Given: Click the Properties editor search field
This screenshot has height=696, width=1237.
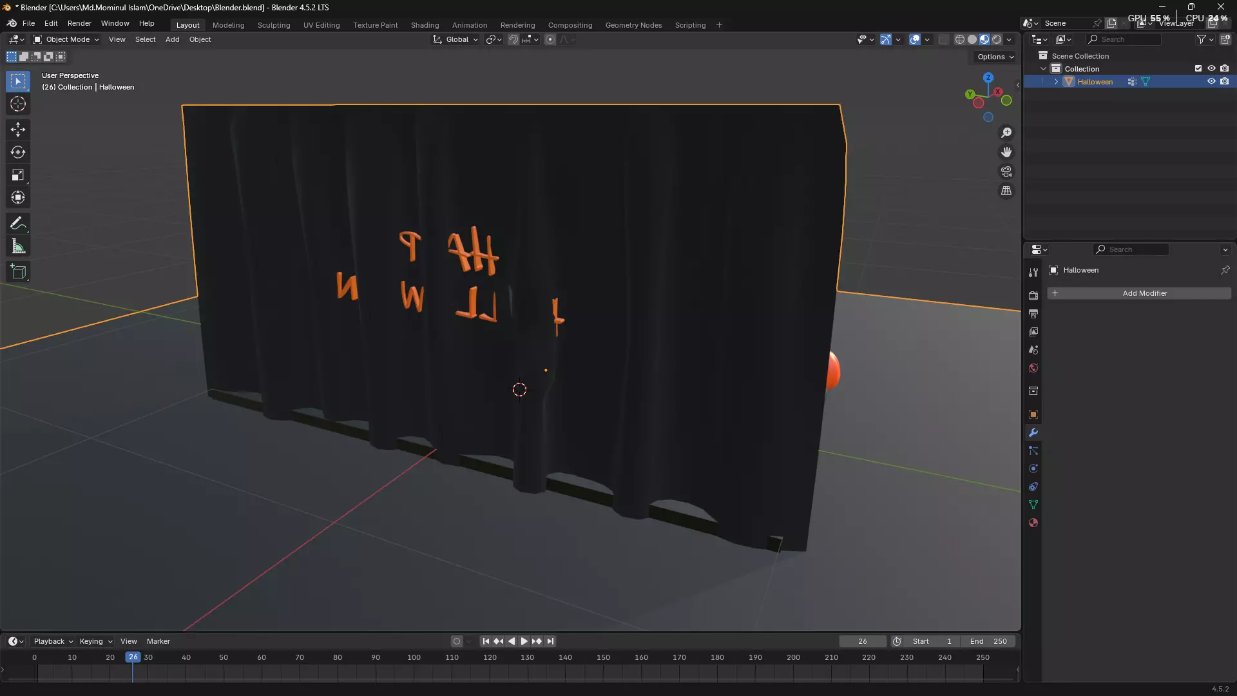Looking at the screenshot, I should point(1131,249).
